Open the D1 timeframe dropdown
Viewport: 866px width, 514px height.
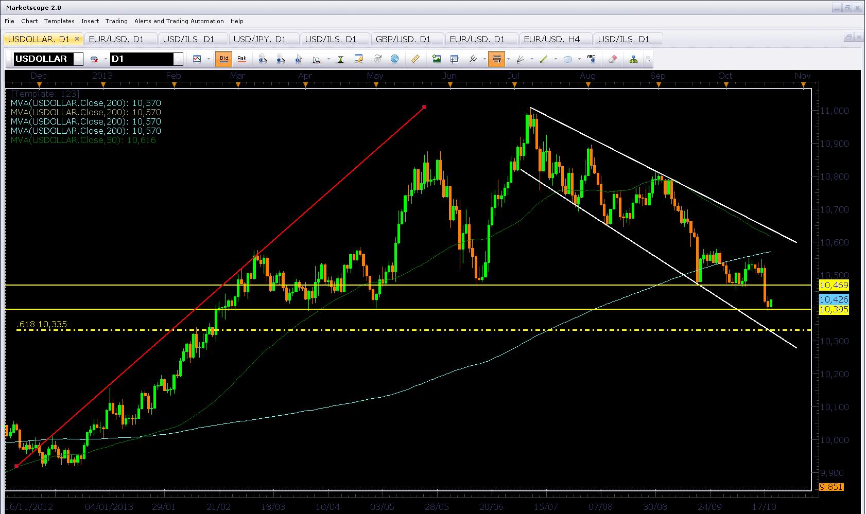pyautogui.click(x=178, y=59)
